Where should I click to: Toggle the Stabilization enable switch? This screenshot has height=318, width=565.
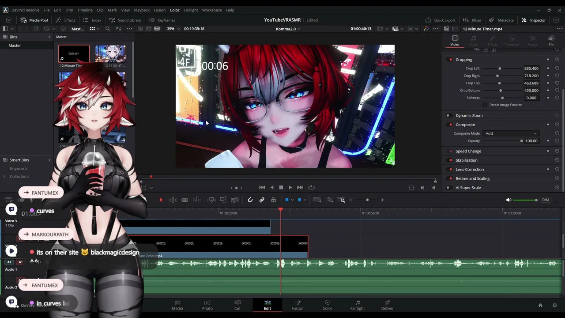pyautogui.click(x=450, y=160)
